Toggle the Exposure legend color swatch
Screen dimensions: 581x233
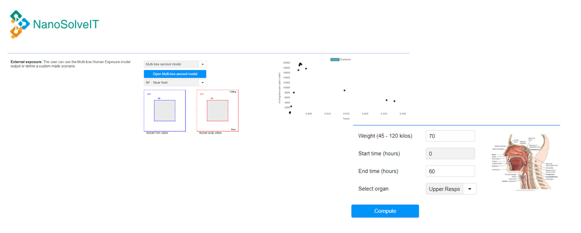coord(335,59)
